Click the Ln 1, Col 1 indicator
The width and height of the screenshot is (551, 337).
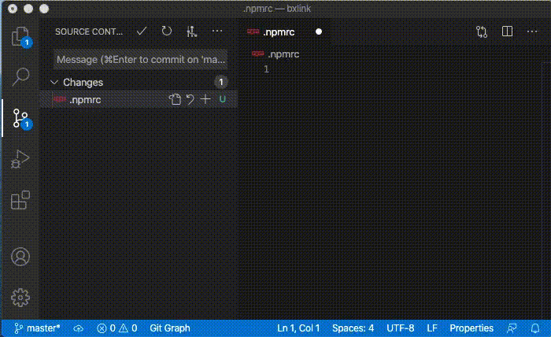point(298,328)
